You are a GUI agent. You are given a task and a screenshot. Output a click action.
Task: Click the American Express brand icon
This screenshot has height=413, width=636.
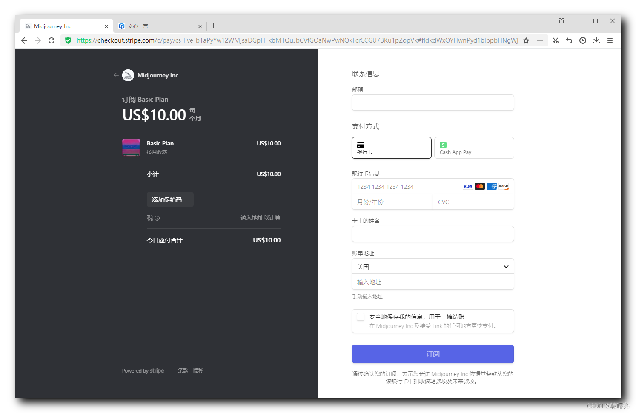[x=492, y=186]
